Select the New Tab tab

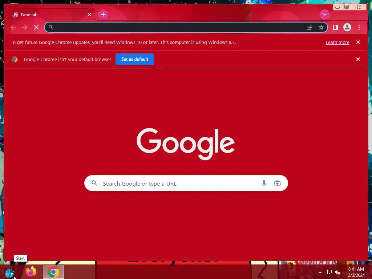click(52, 15)
